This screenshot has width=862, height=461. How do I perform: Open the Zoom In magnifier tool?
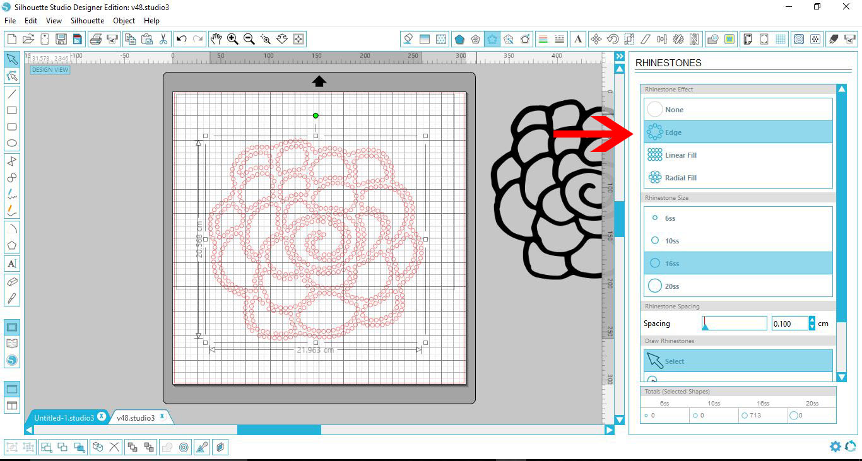(232, 38)
